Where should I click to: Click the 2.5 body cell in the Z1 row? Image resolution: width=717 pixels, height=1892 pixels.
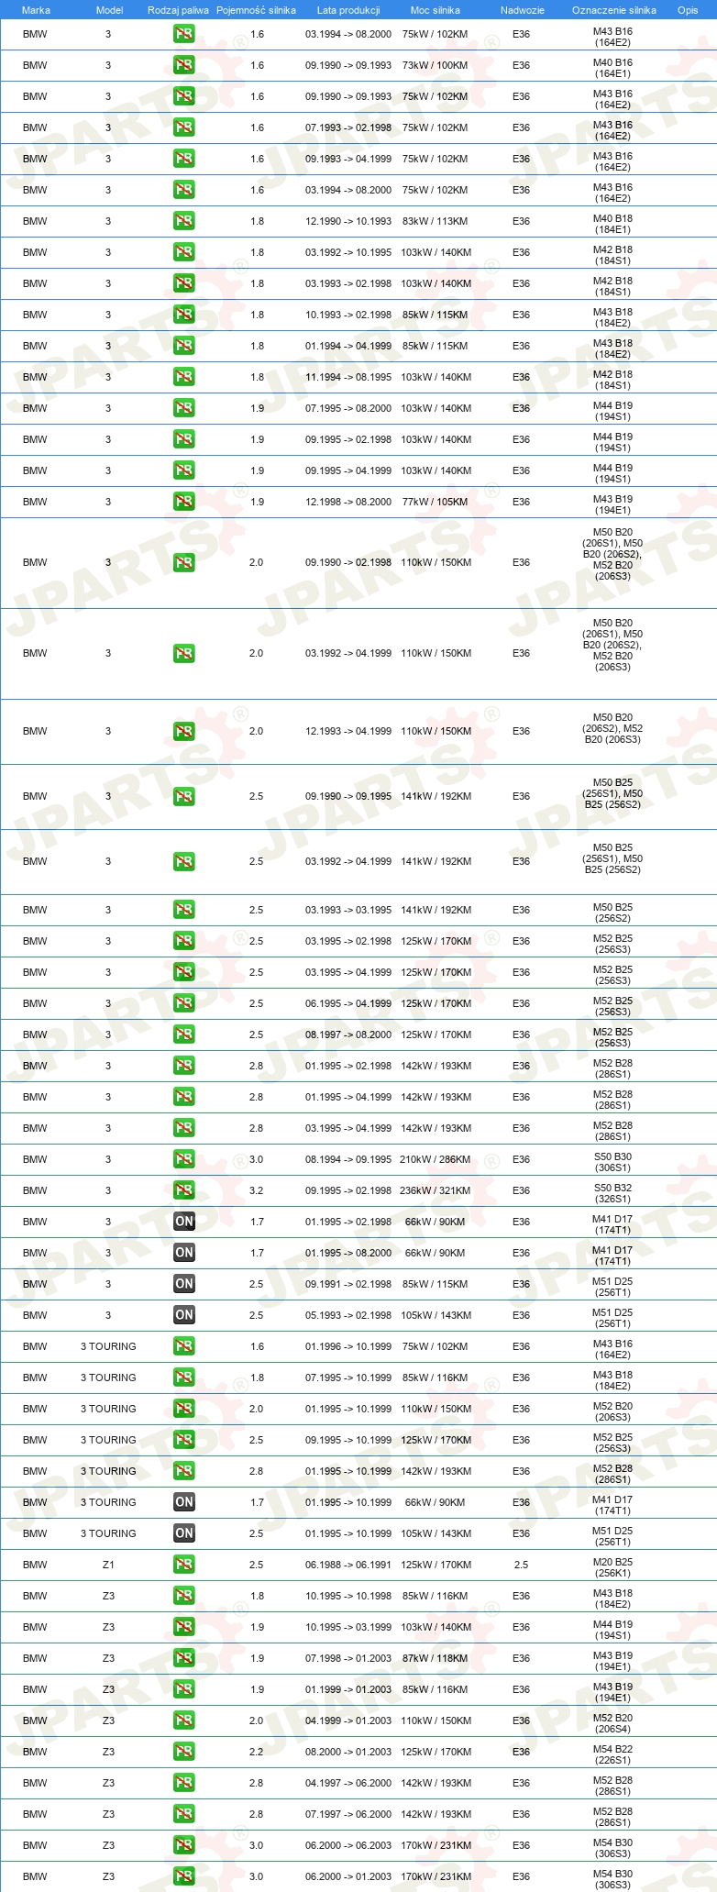[x=521, y=1565]
